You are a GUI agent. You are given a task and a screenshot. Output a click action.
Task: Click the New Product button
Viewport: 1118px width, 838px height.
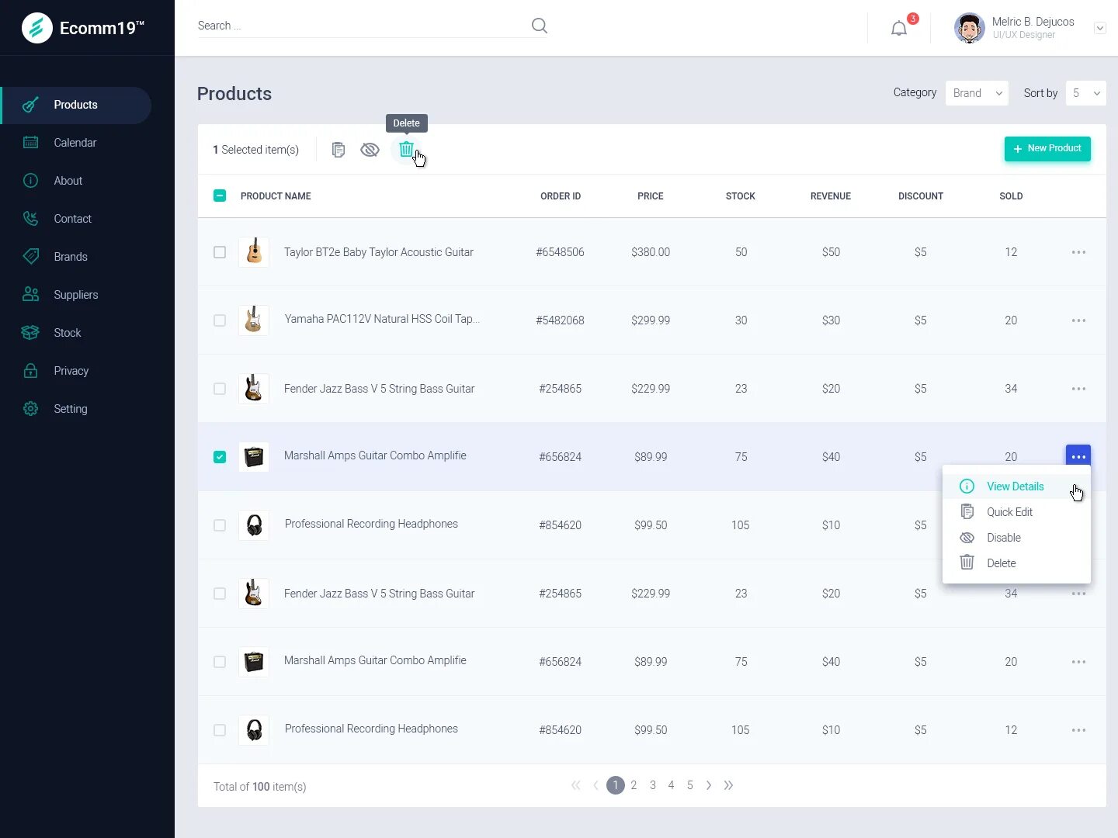coord(1047,148)
